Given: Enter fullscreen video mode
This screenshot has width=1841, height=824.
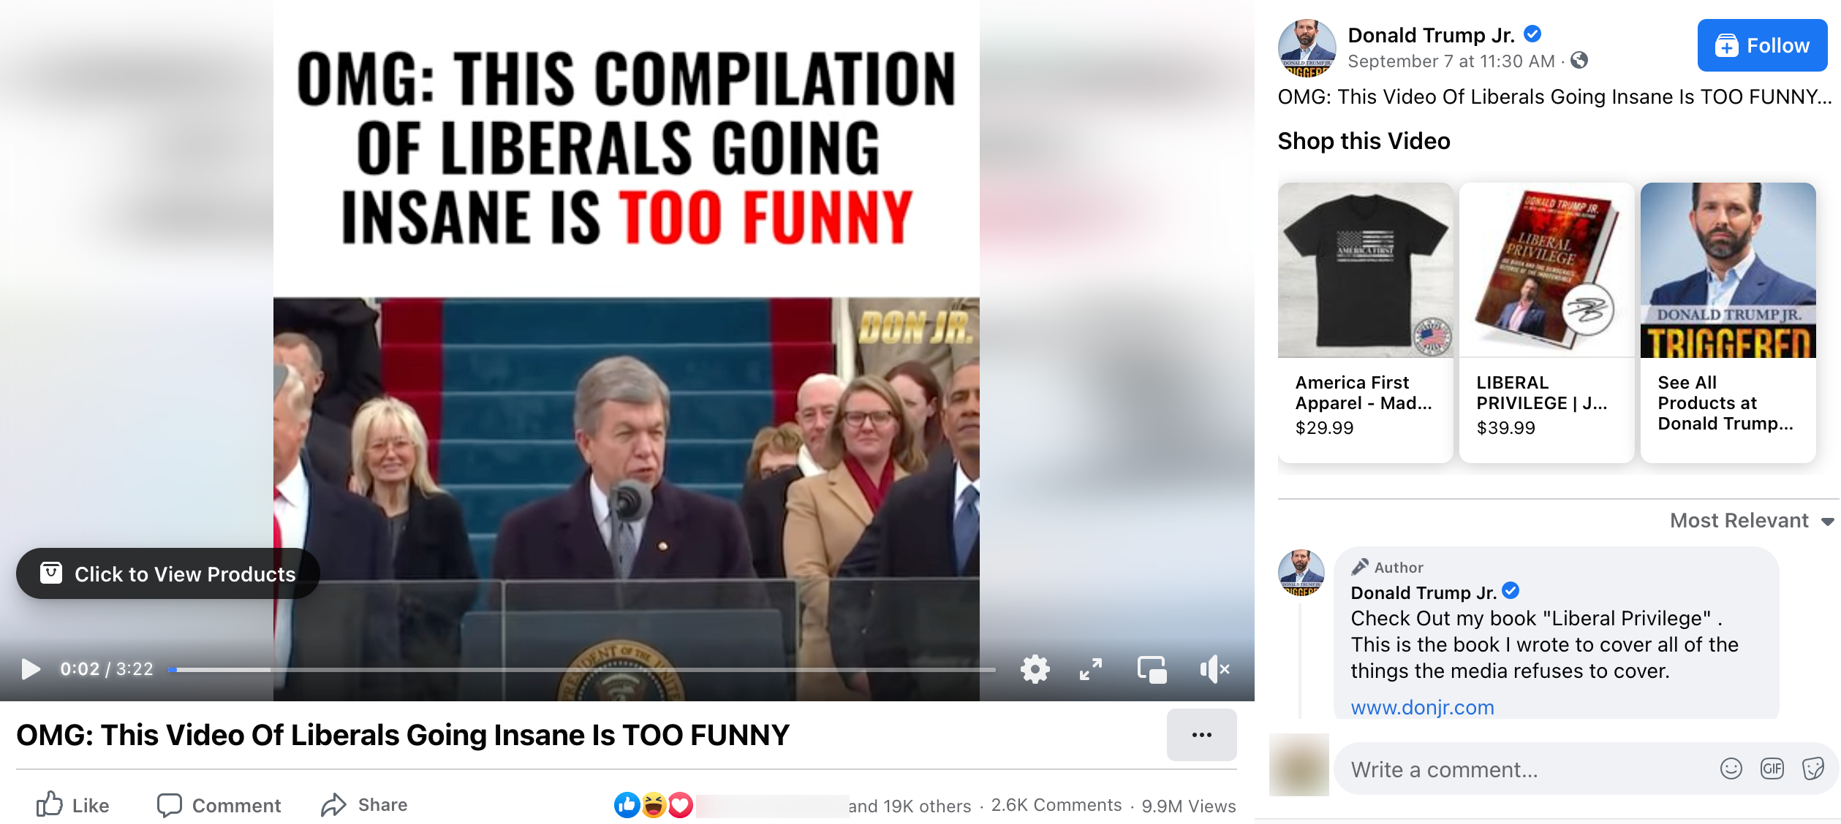Looking at the screenshot, I should point(1090,668).
